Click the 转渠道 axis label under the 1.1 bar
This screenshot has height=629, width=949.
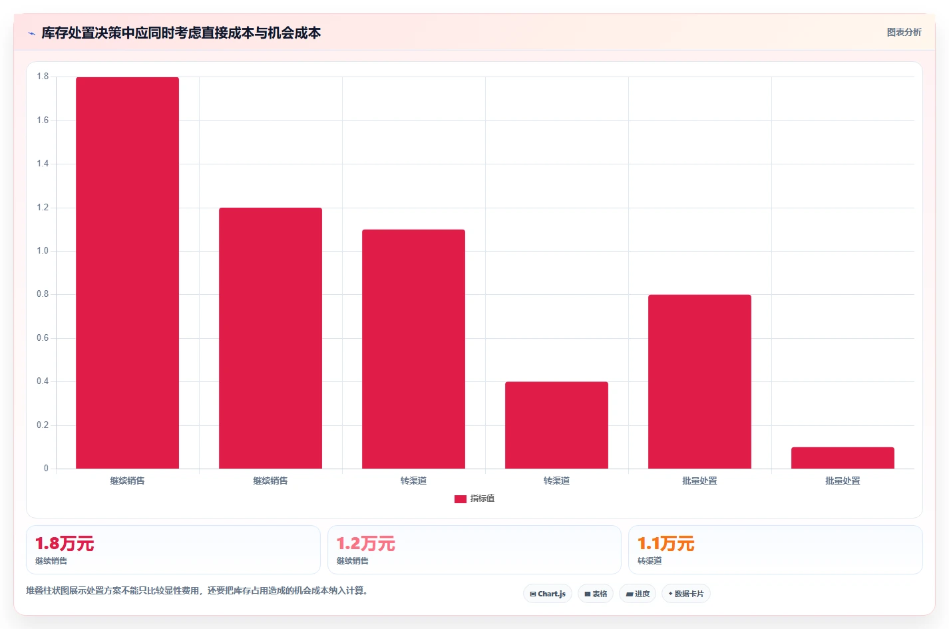pyautogui.click(x=413, y=481)
